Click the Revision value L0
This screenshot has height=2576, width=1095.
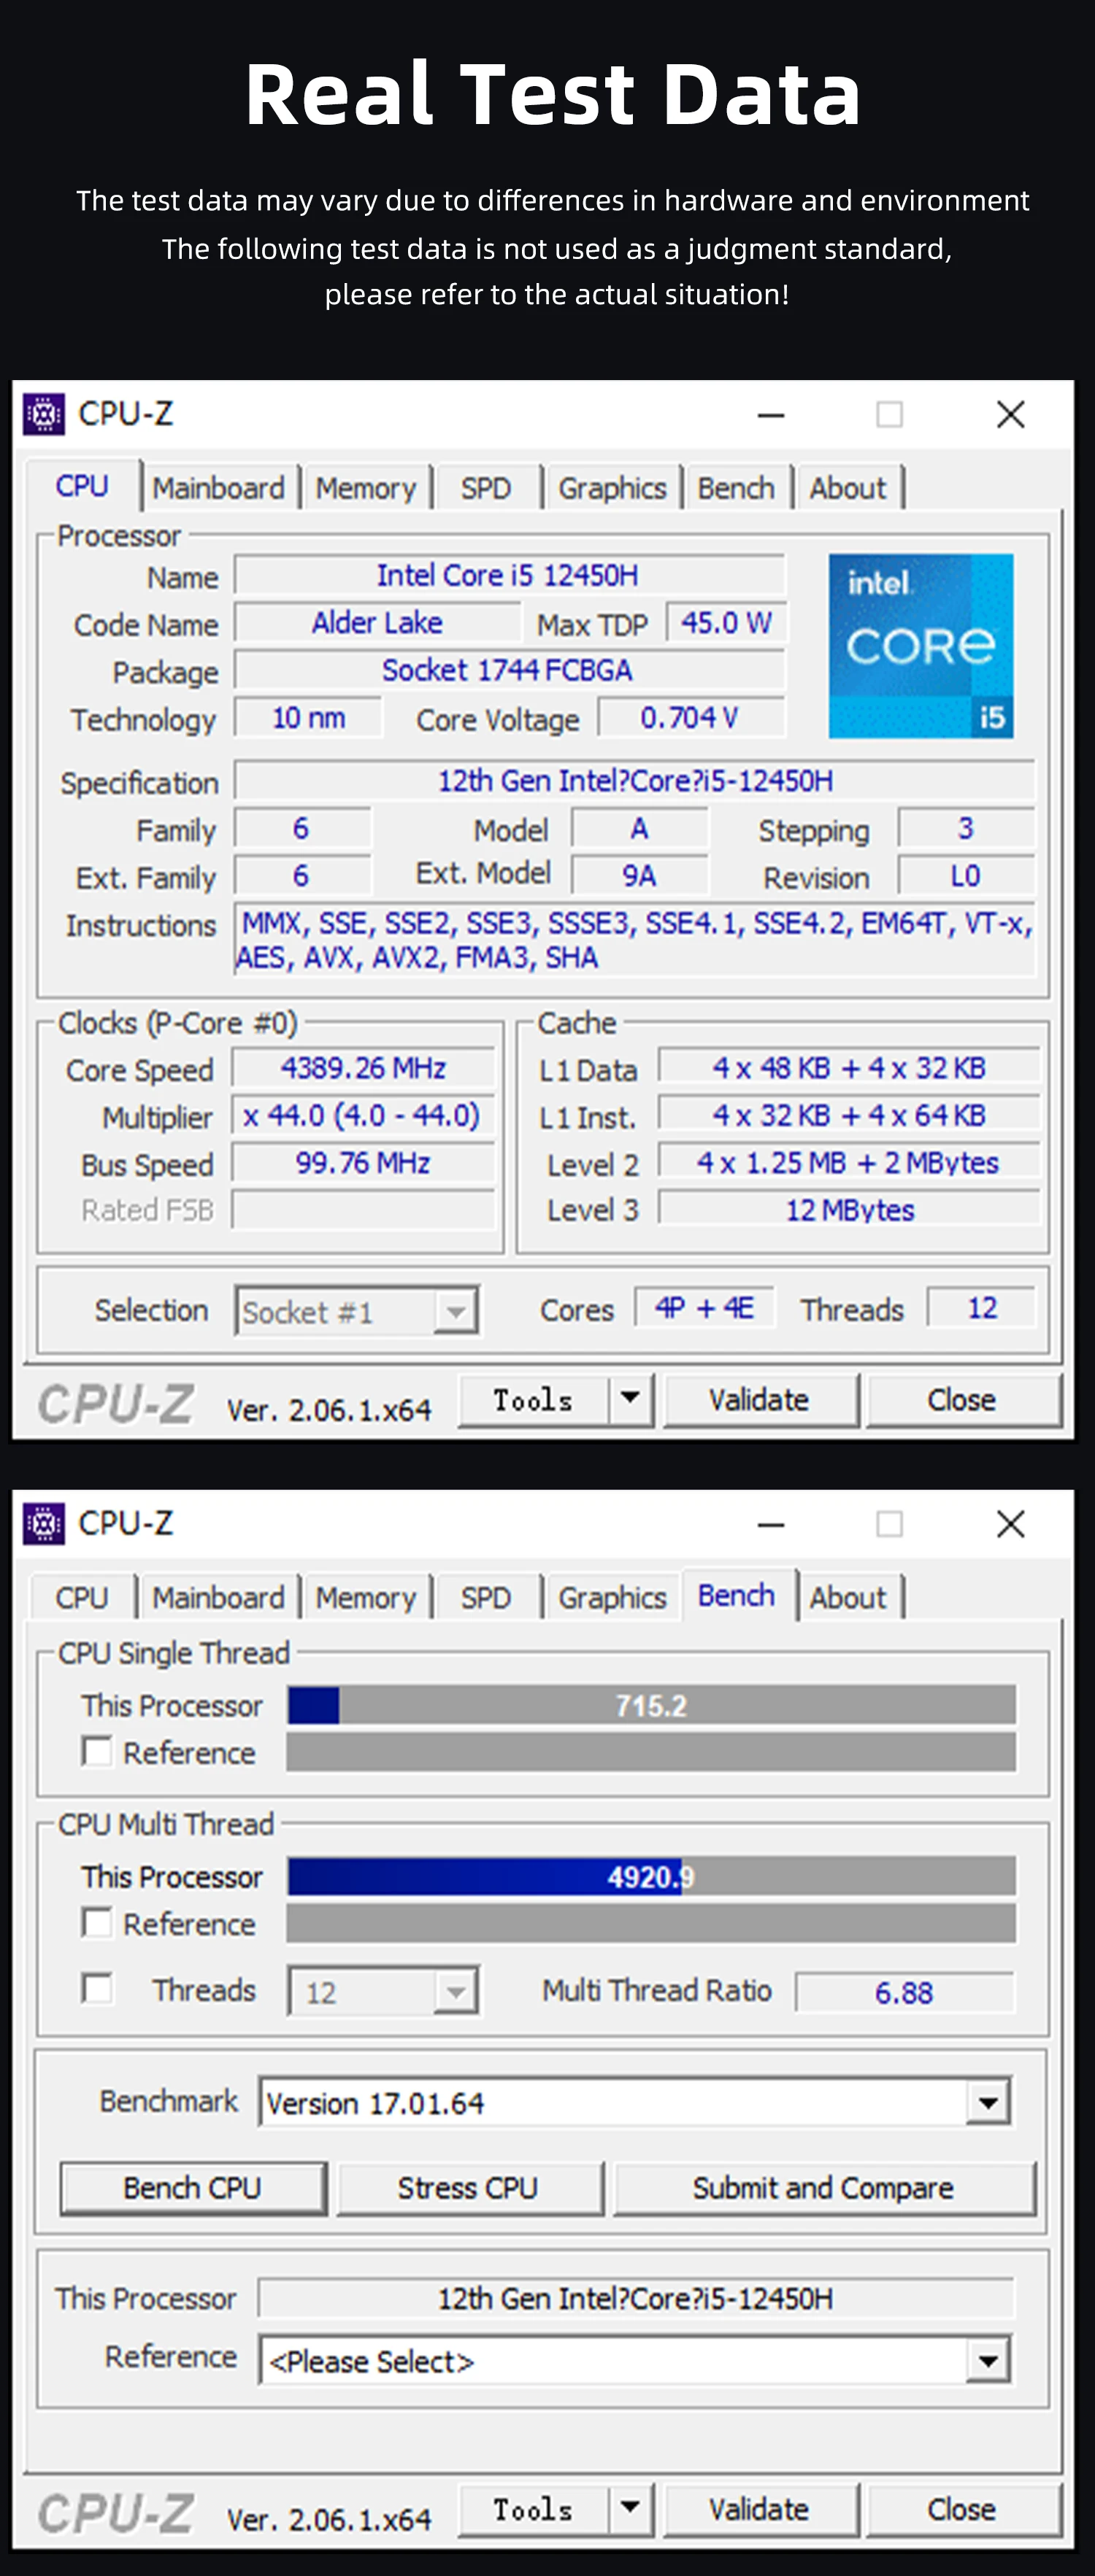(966, 876)
